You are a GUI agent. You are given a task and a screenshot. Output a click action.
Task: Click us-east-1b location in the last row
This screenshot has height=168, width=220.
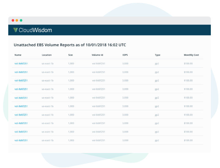(x=47, y=140)
